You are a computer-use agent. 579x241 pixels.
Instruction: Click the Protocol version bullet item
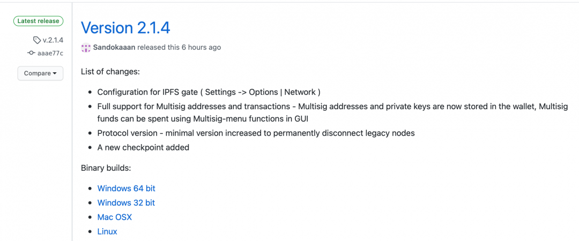tap(256, 133)
